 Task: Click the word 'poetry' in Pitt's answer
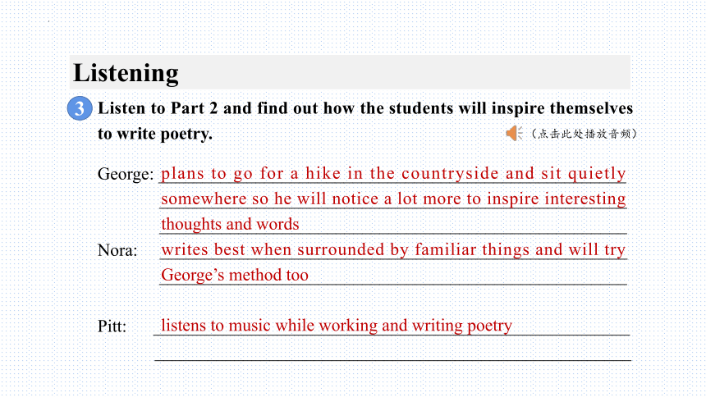[x=489, y=326]
